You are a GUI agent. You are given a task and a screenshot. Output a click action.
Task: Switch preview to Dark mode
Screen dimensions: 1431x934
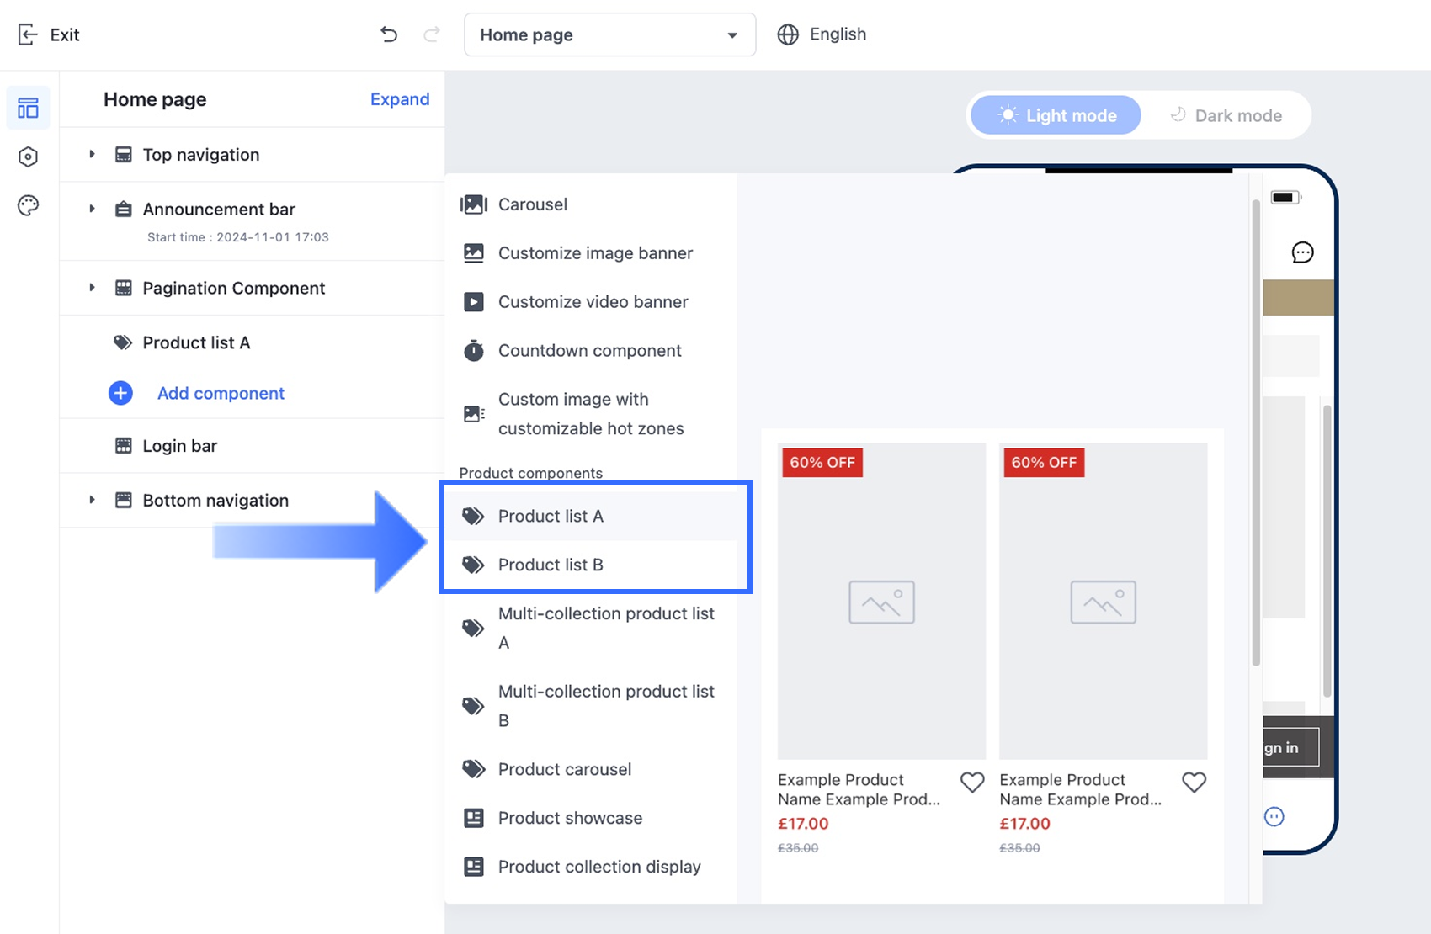click(x=1226, y=115)
